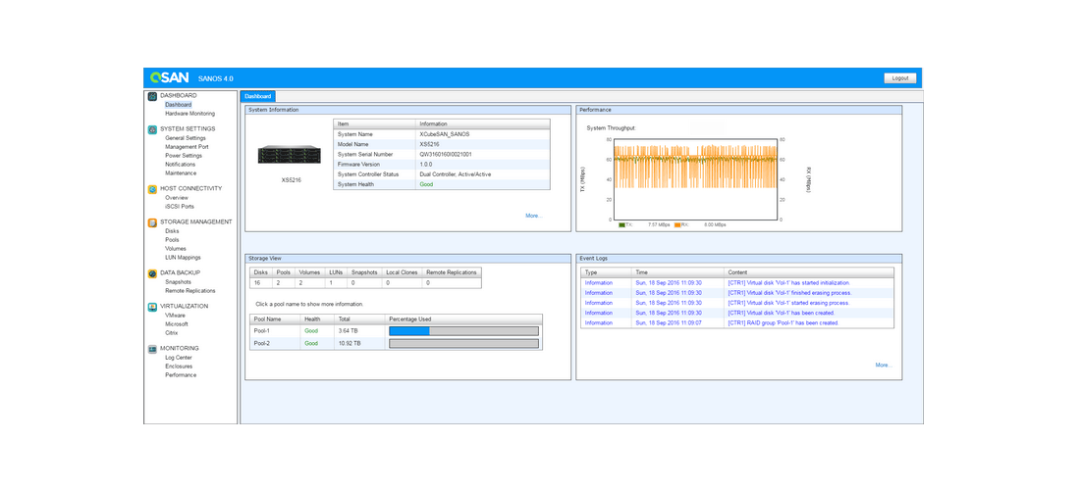The width and height of the screenshot is (1080, 490).
Task: Open the Disks page
Action: pos(172,231)
